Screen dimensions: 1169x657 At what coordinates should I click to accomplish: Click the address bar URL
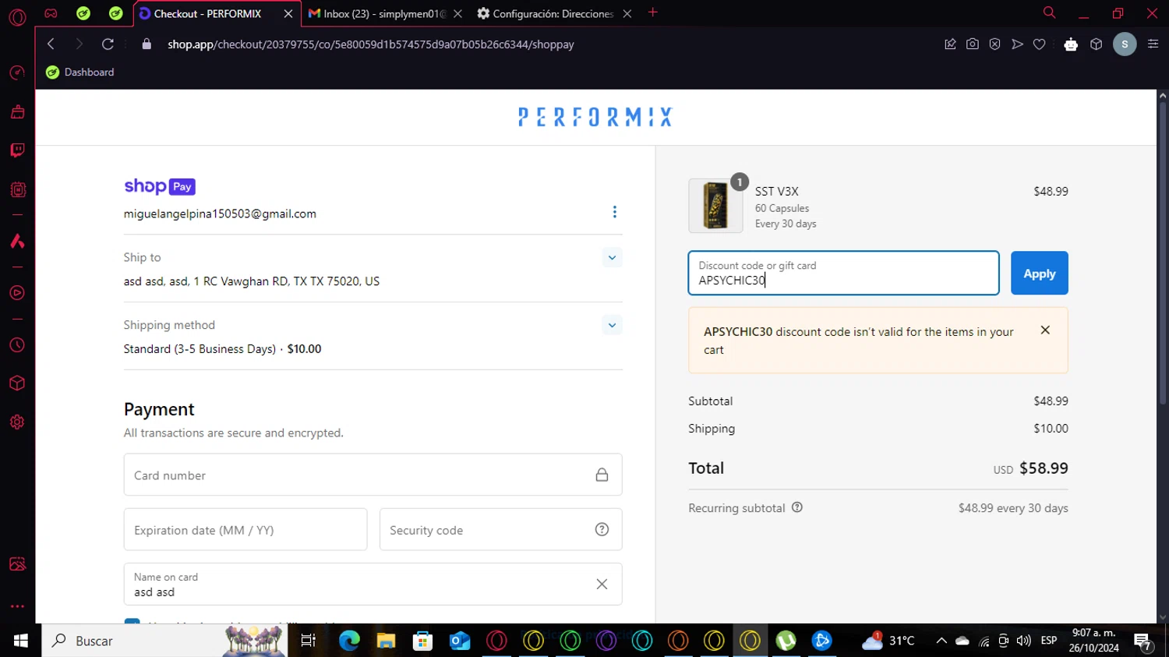coord(370,44)
